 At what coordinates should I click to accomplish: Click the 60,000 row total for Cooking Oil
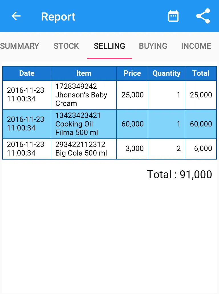click(x=201, y=124)
